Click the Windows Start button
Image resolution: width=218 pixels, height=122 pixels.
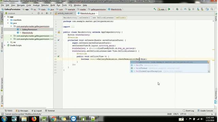tap(4, 119)
